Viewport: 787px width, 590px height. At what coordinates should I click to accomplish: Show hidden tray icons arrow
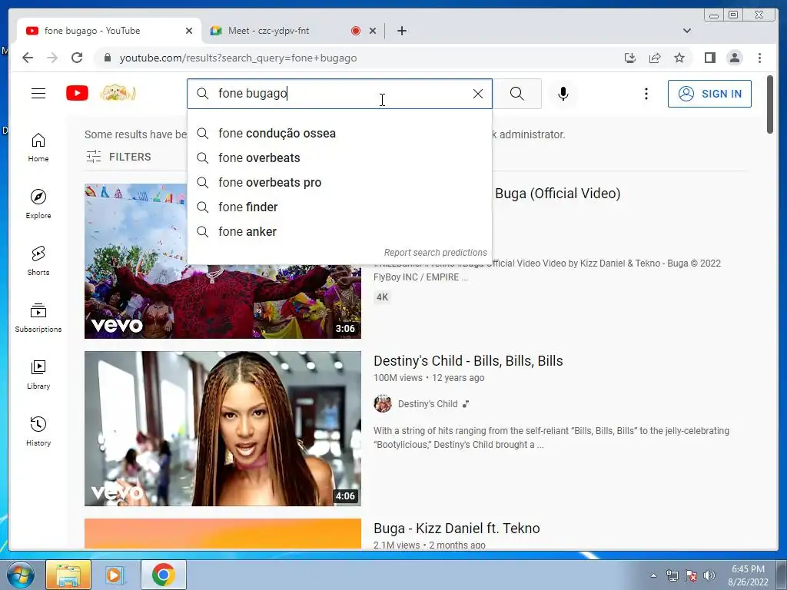653,575
